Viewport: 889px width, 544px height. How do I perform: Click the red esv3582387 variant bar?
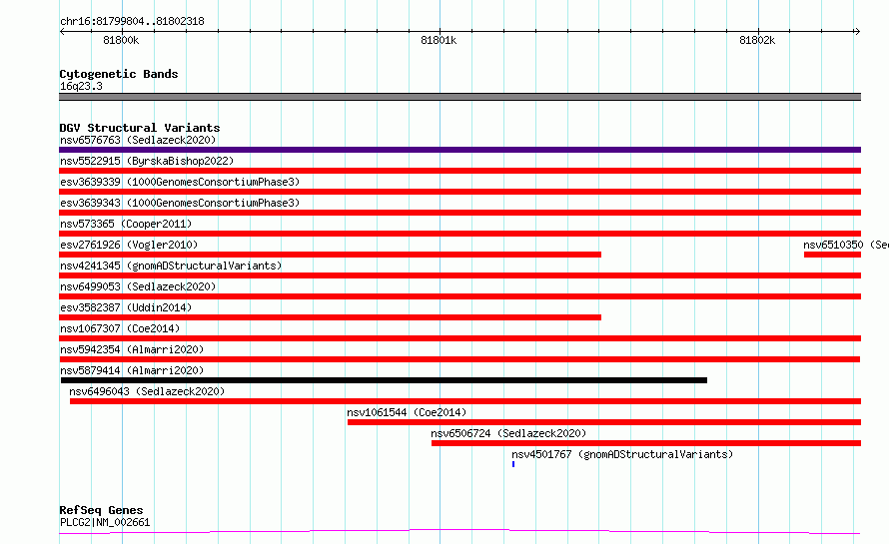(330, 317)
